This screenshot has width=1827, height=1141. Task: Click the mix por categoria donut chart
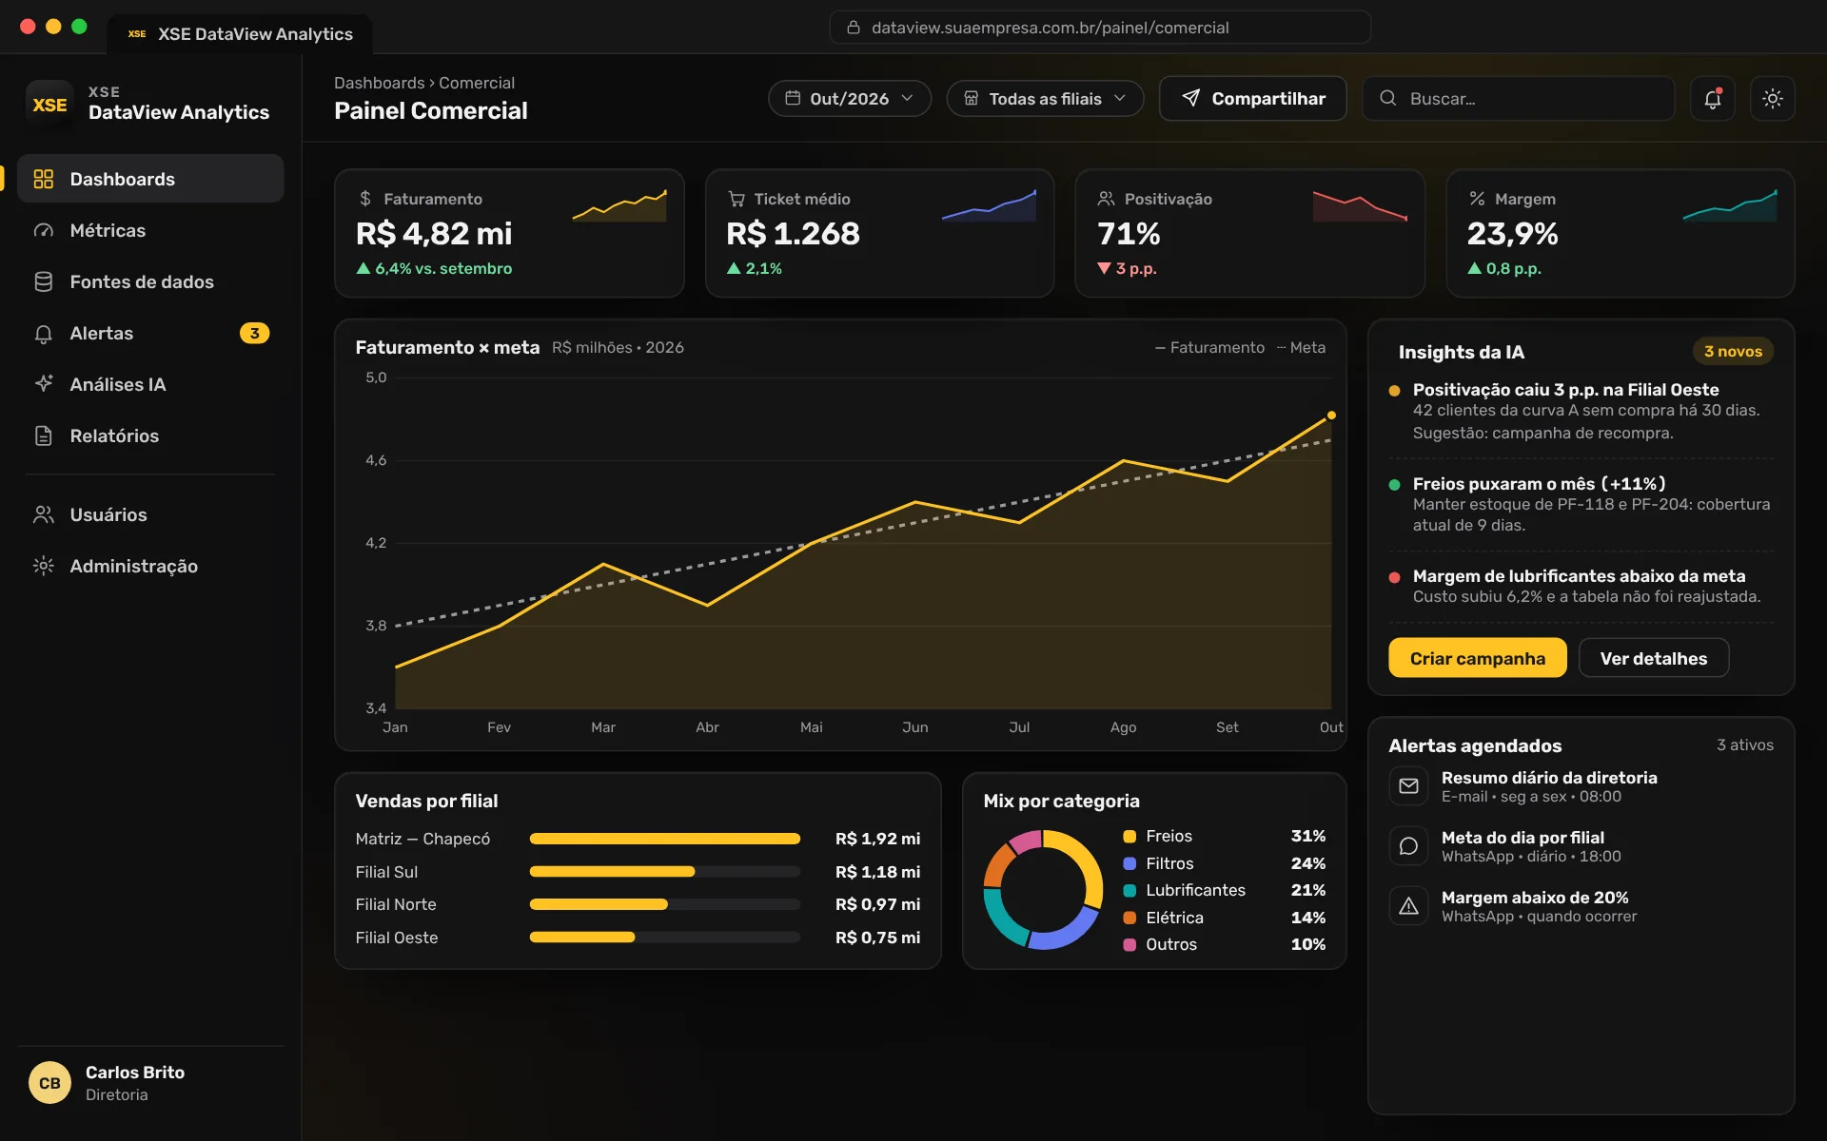point(1043,890)
